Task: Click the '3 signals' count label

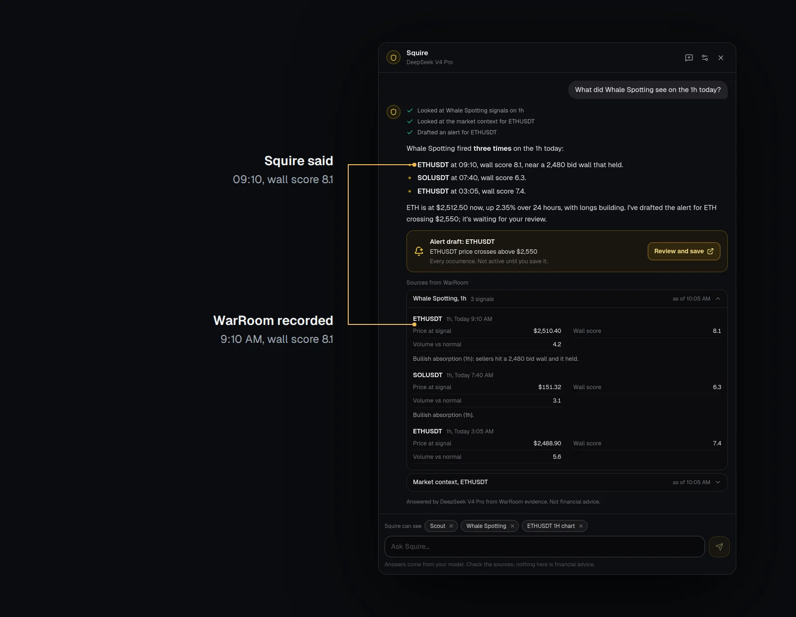Action: tap(482, 299)
